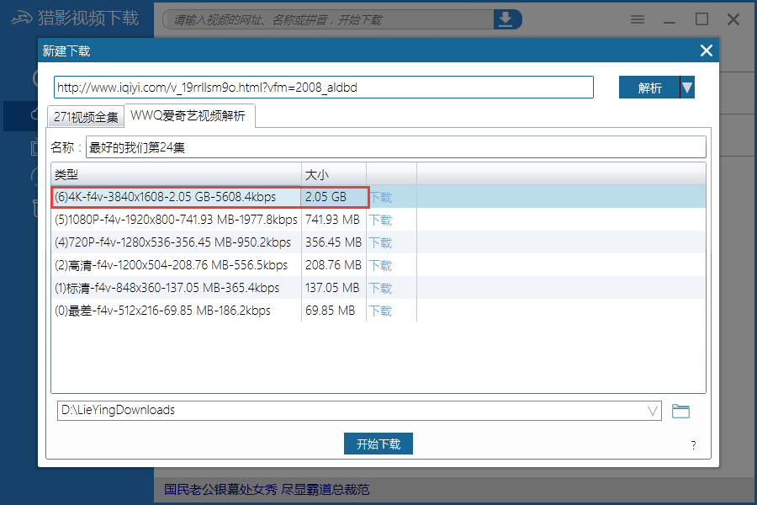Click 下载 link for the 标清 row
Viewport: 757px width, 505px height.
(x=381, y=288)
